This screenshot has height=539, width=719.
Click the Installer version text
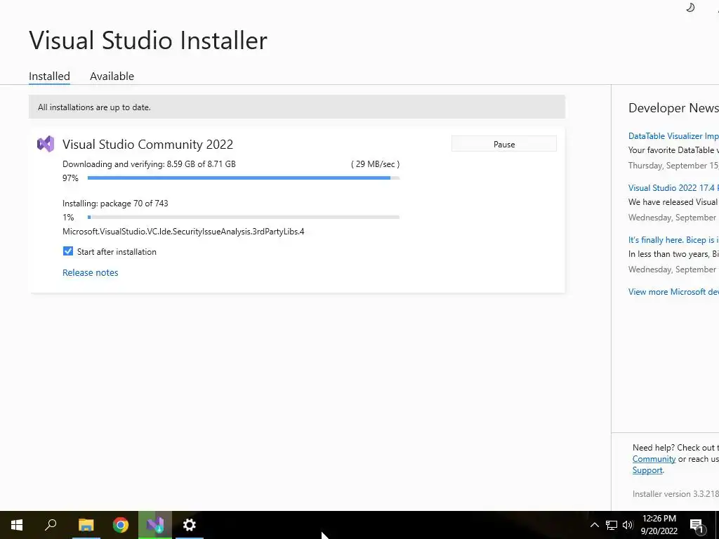[675, 493]
